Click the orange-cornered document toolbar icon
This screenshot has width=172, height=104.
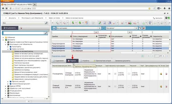87,23
